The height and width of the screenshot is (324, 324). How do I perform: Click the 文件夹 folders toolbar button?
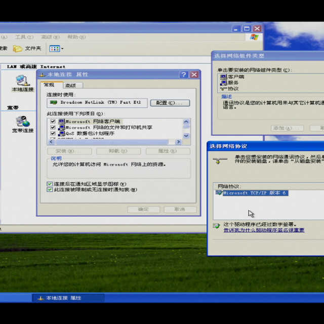point(27,49)
